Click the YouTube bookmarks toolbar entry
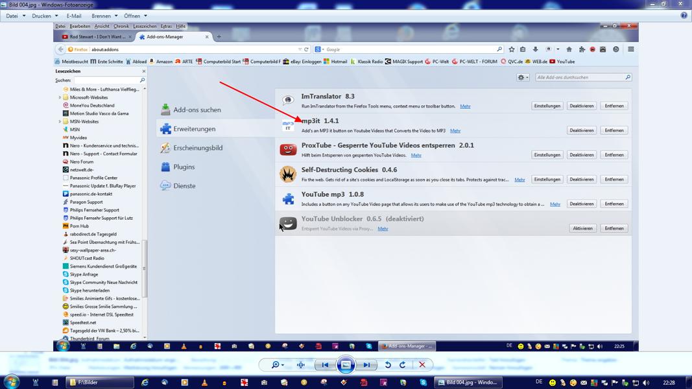The width and height of the screenshot is (692, 389). pyautogui.click(x=562, y=62)
